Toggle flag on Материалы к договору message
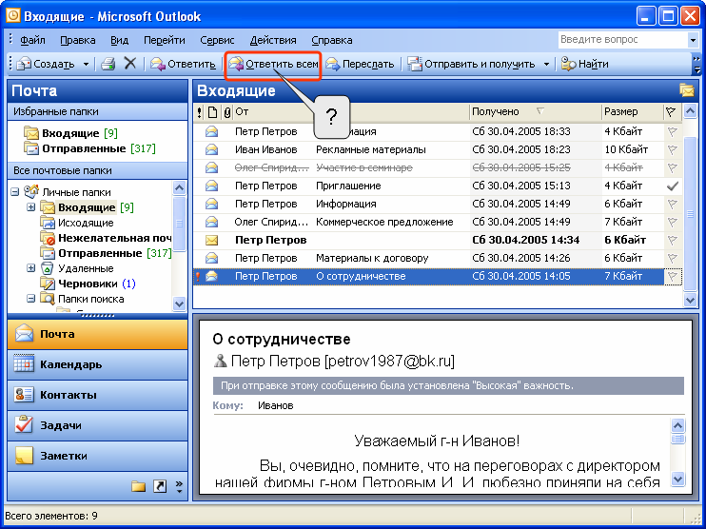Viewport: 706px width, 529px height. point(673,258)
